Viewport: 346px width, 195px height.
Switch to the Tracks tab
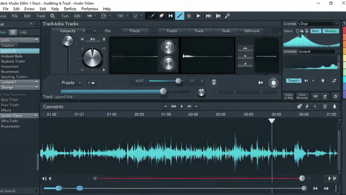coord(172,31)
